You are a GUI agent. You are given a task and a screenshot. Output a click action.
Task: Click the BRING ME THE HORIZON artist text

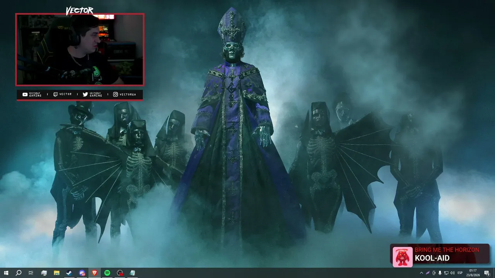pos(447,250)
